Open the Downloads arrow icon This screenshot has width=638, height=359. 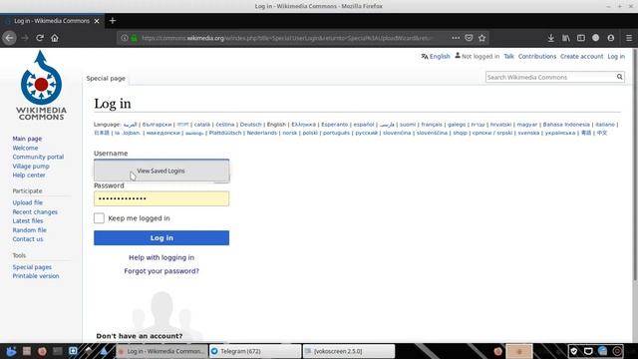pyautogui.click(x=550, y=38)
